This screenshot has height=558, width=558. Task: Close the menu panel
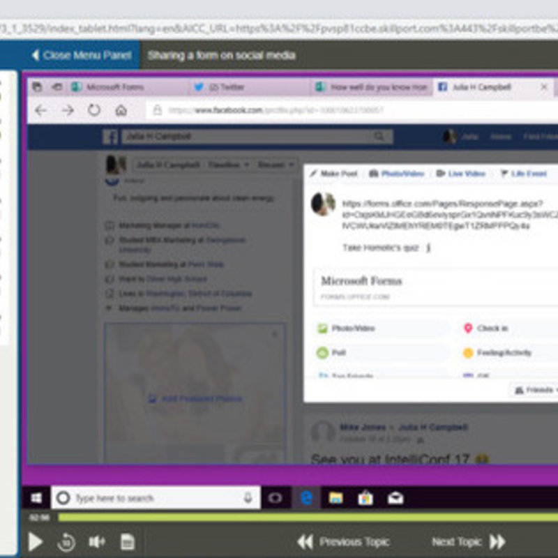(82, 55)
